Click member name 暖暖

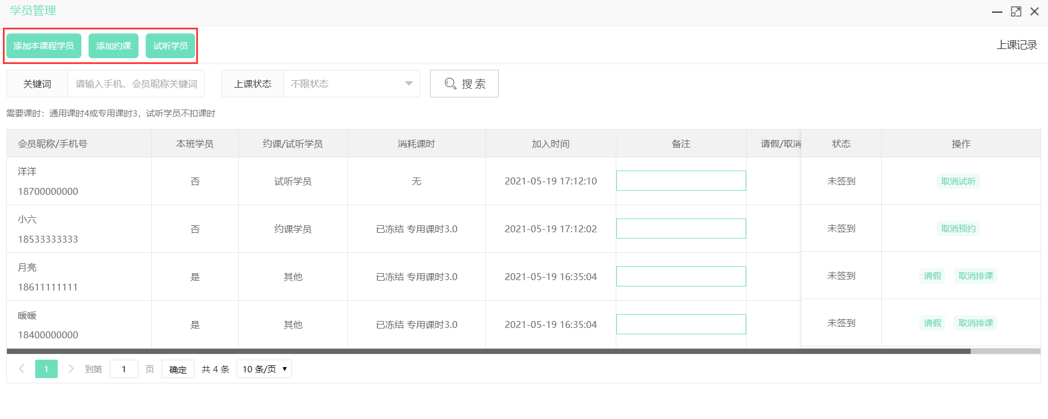coord(27,315)
